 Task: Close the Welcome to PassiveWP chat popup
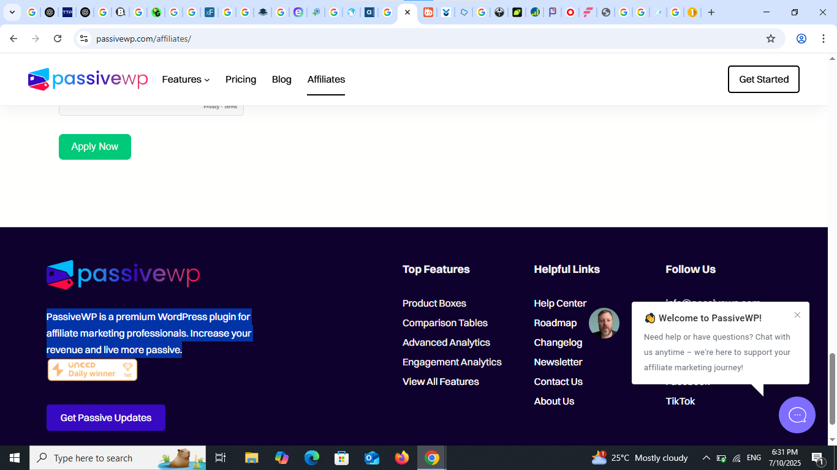(x=797, y=315)
